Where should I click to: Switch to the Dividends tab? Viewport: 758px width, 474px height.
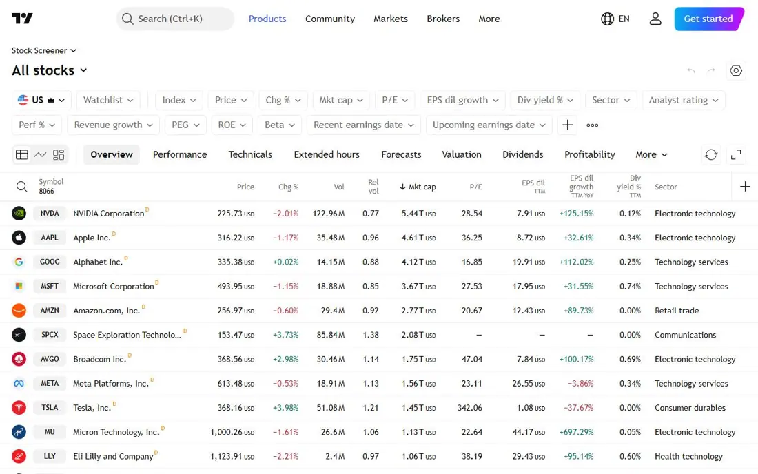pos(522,154)
